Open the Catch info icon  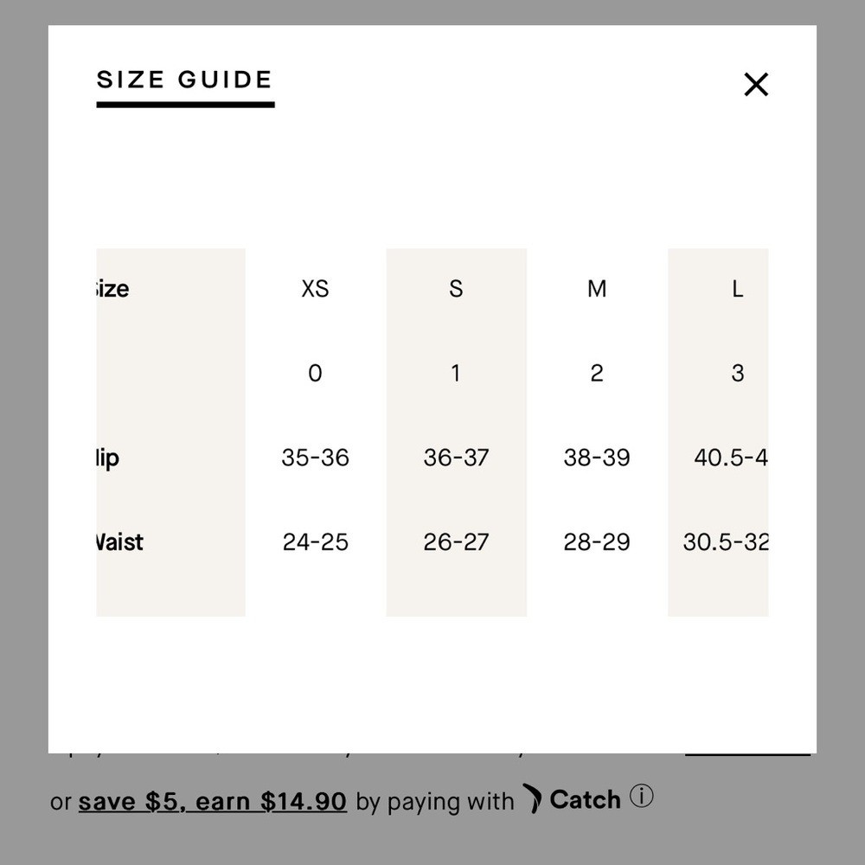pos(642,796)
